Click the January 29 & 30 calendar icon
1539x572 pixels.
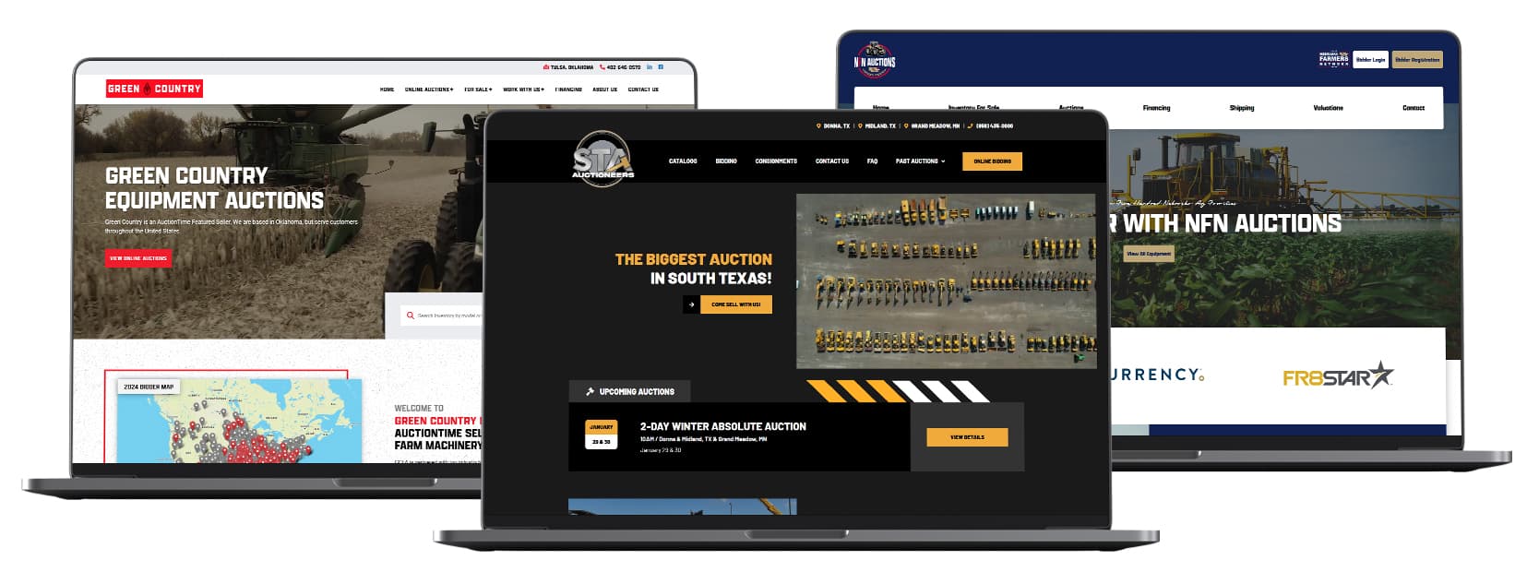pos(602,435)
